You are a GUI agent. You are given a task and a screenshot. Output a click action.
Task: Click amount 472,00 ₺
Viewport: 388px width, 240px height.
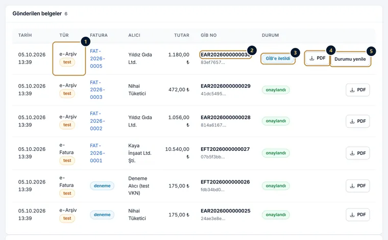[x=179, y=90]
